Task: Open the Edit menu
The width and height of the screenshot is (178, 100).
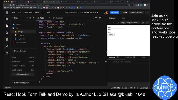Action: (19, 12)
